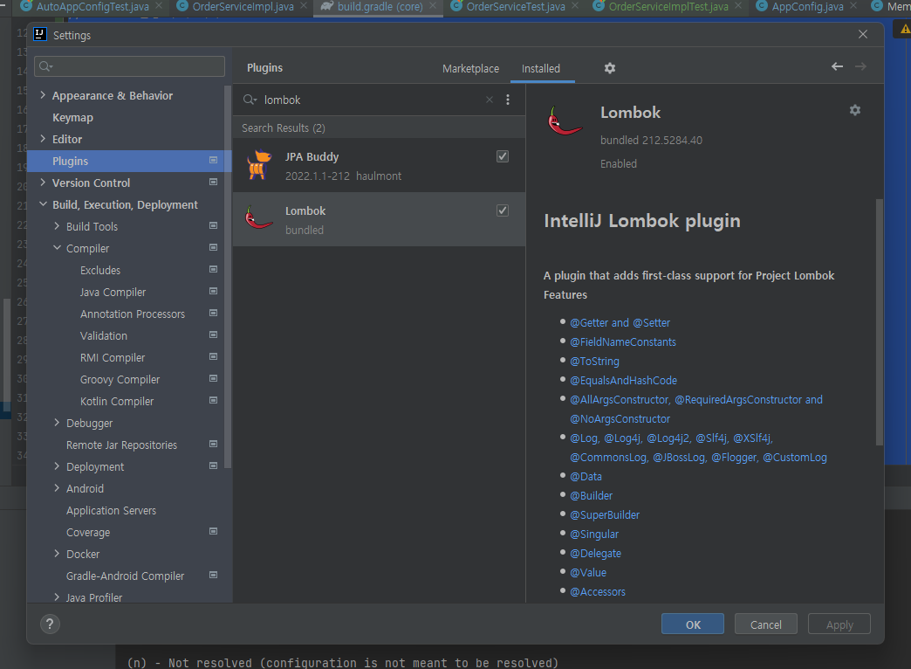Open the help question mark button
The width and height of the screenshot is (911, 669).
(x=50, y=624)
